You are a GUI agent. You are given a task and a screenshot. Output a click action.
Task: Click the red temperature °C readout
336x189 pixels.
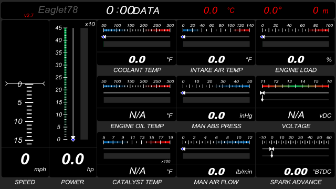(x=219, y=10)
